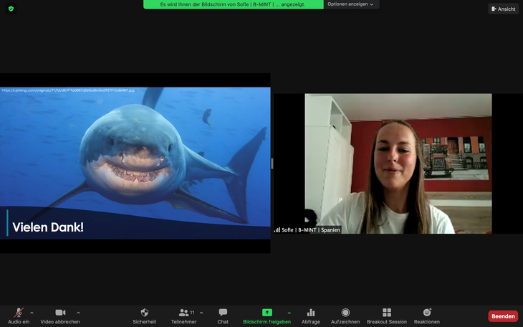
Task: Open Sicherheit shield settings
Action: 144,313
